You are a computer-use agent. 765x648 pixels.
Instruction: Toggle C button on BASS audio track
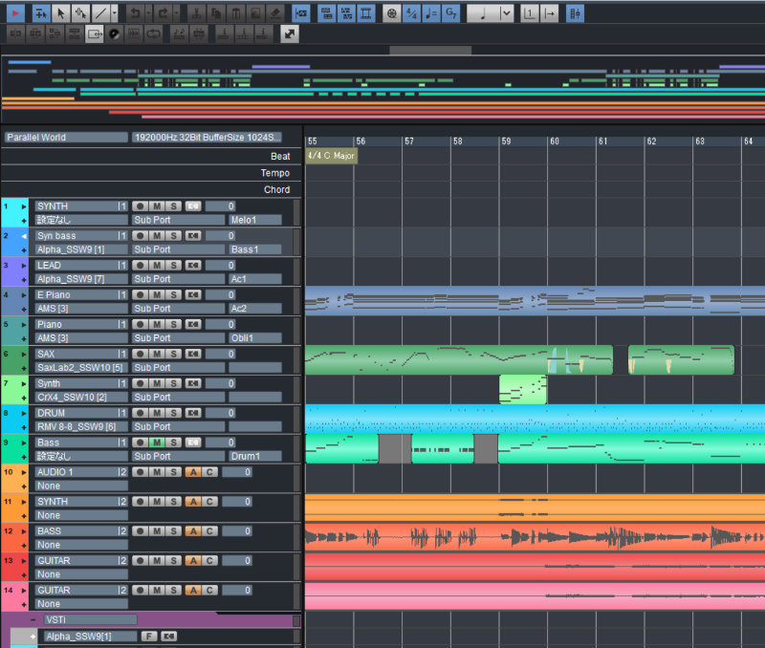[x=209, y=531]
